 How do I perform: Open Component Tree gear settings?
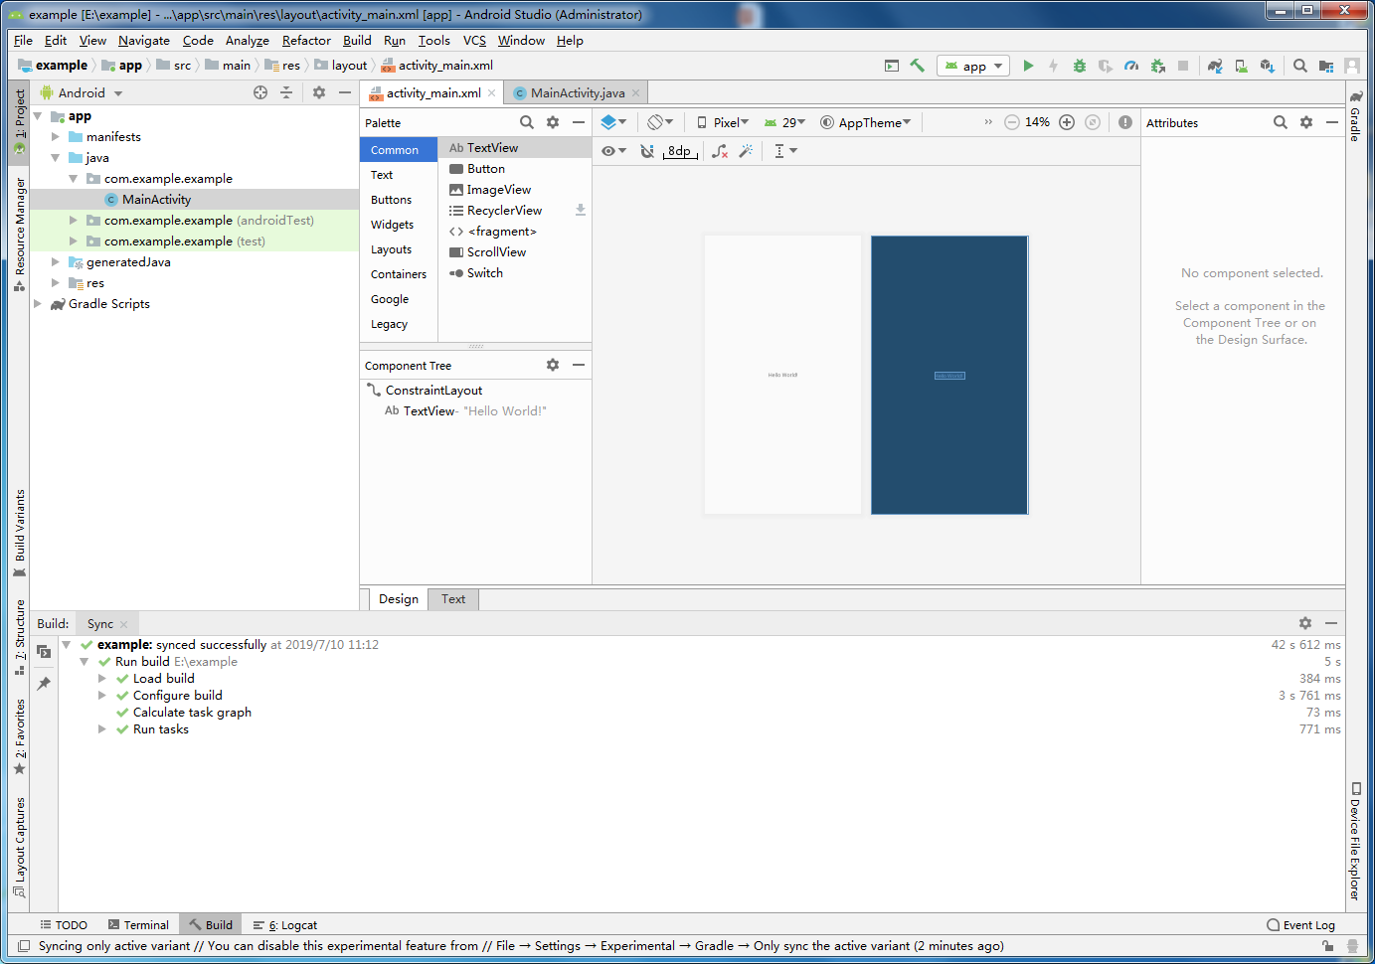tap(553, 365)
